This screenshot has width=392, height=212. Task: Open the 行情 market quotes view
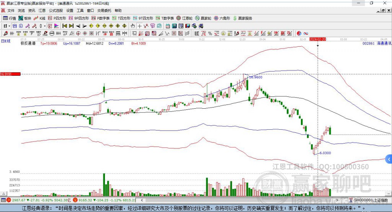click(x=9, y=18)
